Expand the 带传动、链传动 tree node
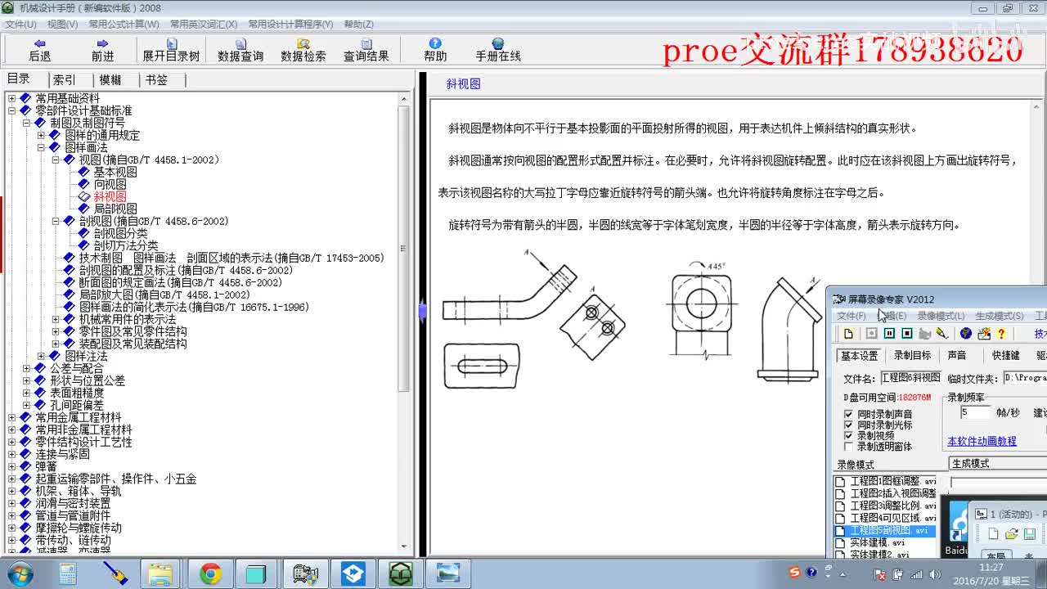Image resolution: width=1047 pixels, height=589 pixels. [x=11, y=540]
